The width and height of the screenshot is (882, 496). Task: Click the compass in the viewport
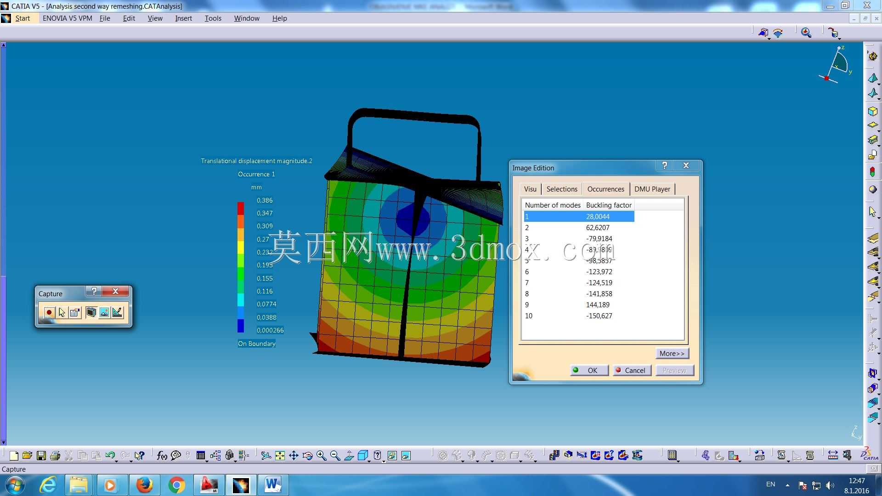[835, 65]
